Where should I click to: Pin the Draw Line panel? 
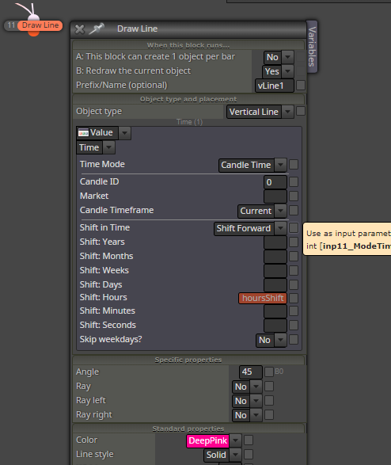pos(97,29)
